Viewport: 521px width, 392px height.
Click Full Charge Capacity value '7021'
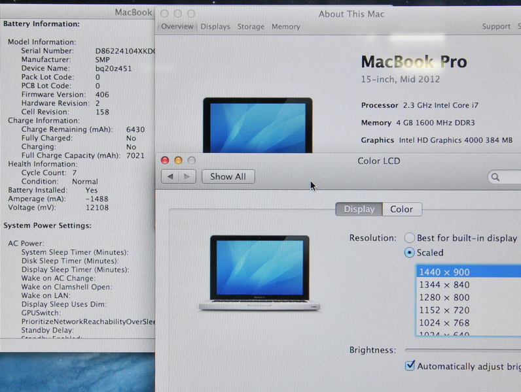tap(135, 155)
